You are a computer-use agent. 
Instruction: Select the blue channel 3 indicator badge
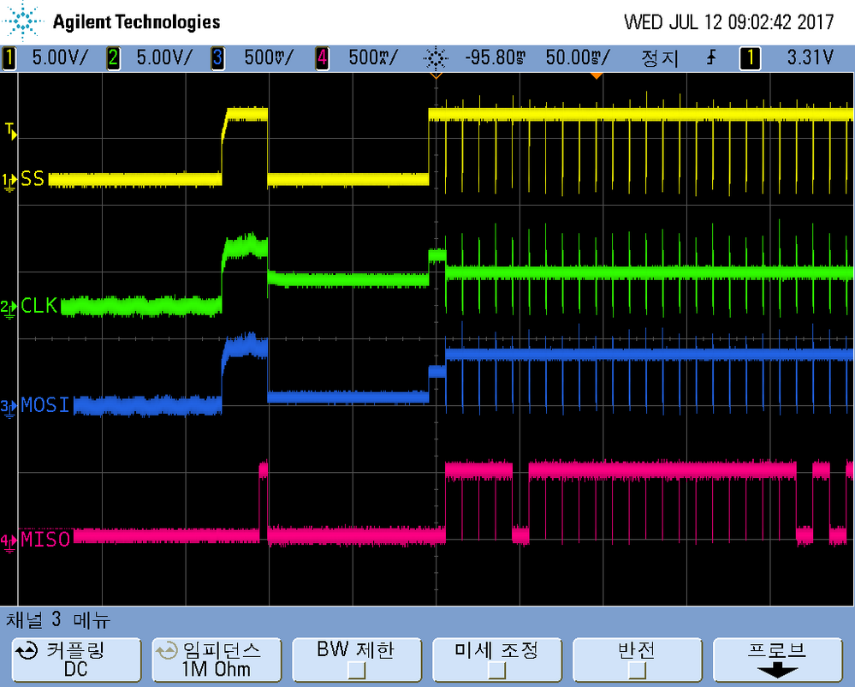coord(217,58)
